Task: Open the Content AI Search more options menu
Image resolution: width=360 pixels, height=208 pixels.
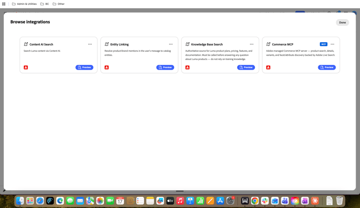Action: [90, 44]
